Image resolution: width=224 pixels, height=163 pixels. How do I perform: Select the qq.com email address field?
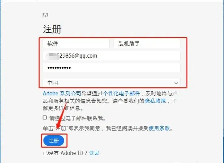click(111, 56)
